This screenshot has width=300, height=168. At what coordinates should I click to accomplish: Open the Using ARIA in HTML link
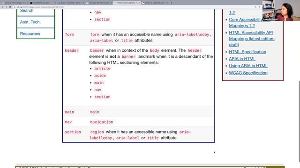pyautogui.click(x=248, y=66)
